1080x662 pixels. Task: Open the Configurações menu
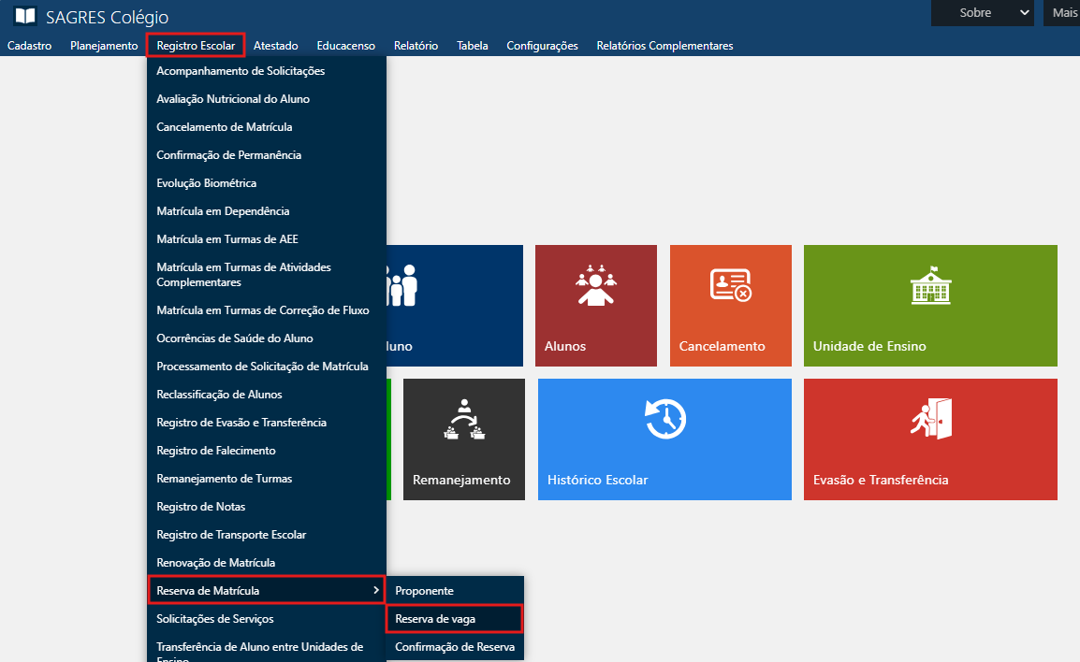(x=542, y=46)
